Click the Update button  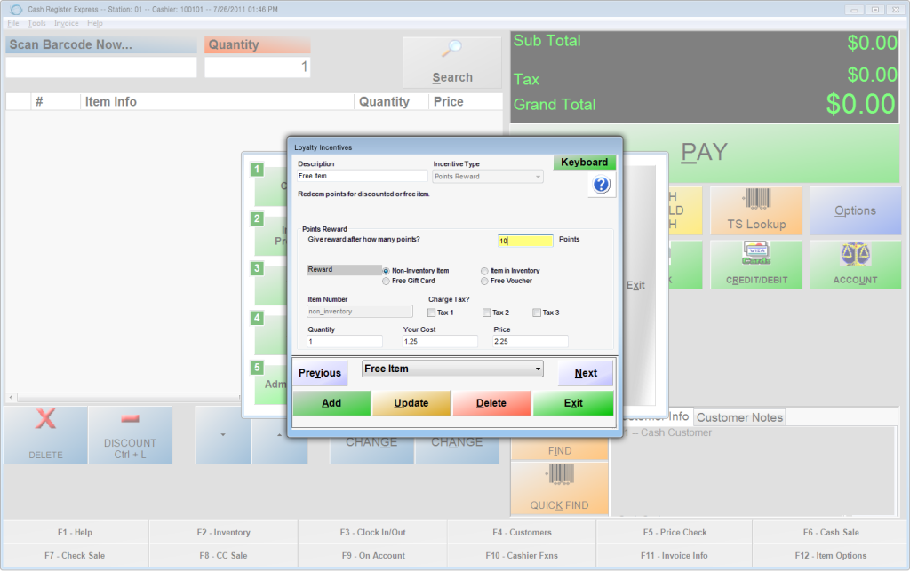411,403
